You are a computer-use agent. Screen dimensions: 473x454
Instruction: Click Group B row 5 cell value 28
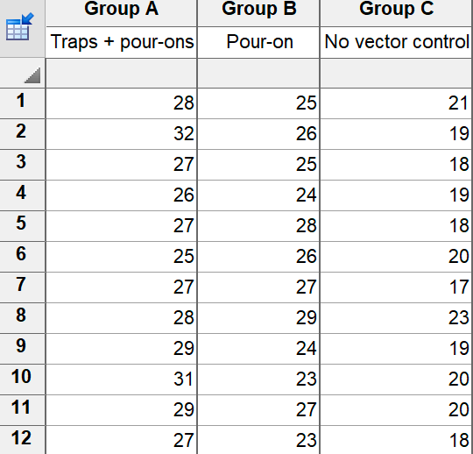coord(258,225)
